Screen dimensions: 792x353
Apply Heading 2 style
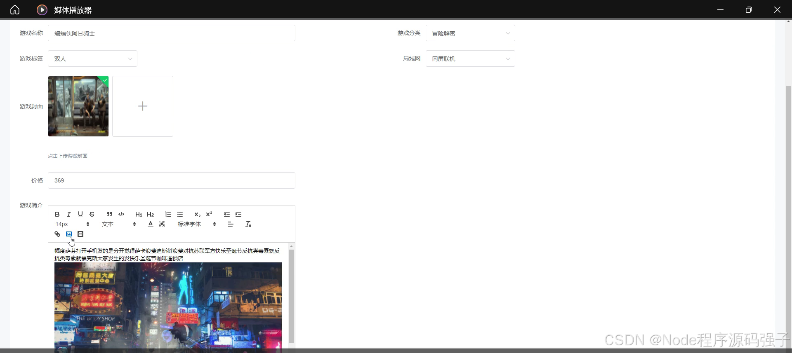pyautogui.click(x=150, y=214)
